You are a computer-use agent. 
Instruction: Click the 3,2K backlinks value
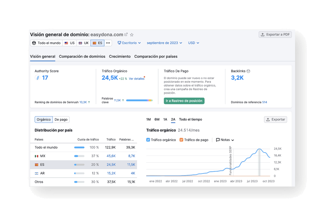(237, 78)
